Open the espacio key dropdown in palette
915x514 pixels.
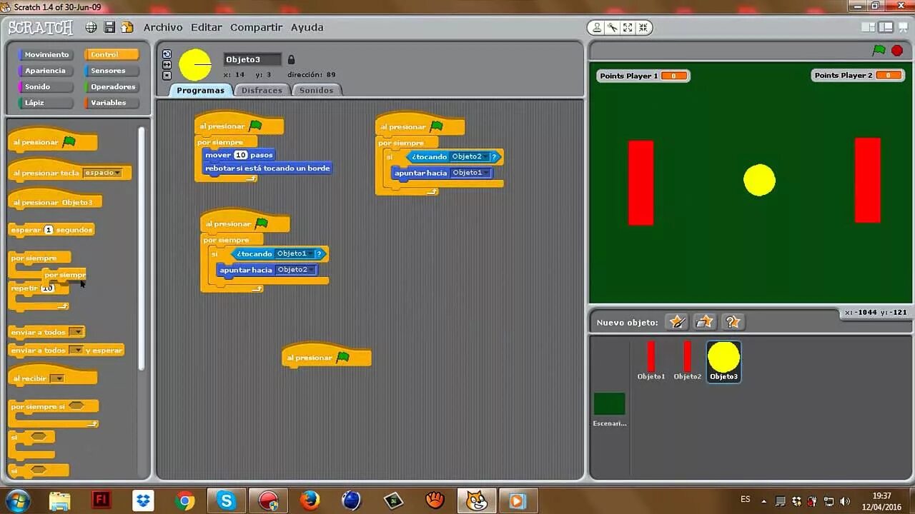click(x=103, y=173)
